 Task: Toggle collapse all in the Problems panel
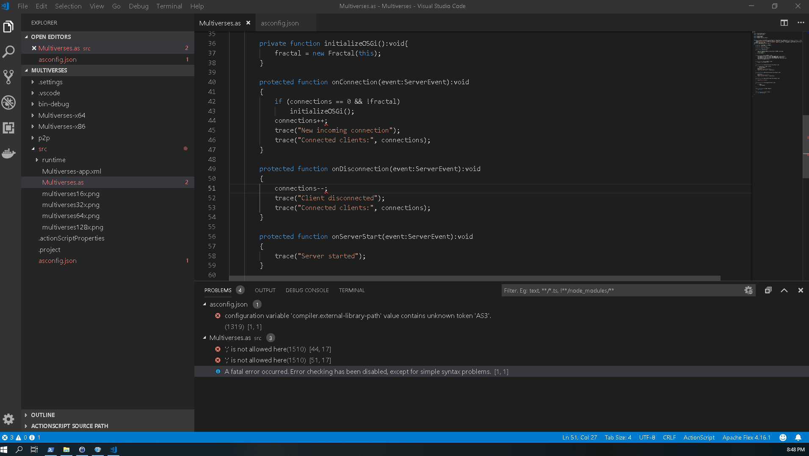(768, 290)
